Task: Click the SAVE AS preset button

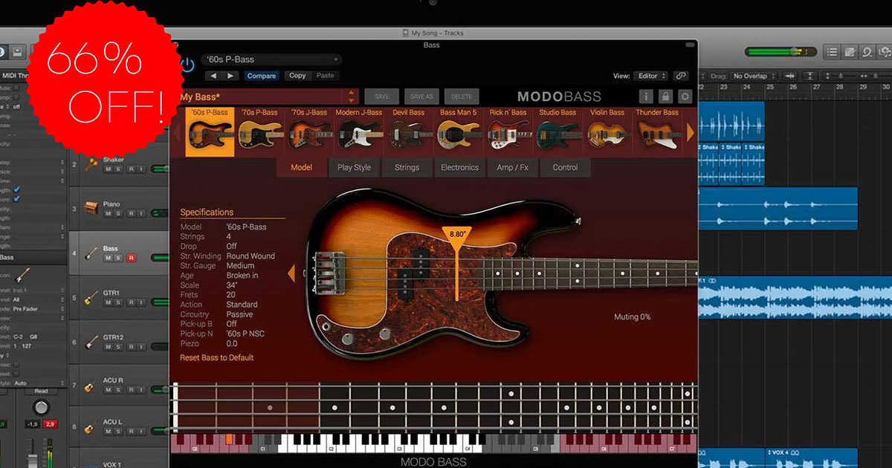Action: click(x=421, y=97)
